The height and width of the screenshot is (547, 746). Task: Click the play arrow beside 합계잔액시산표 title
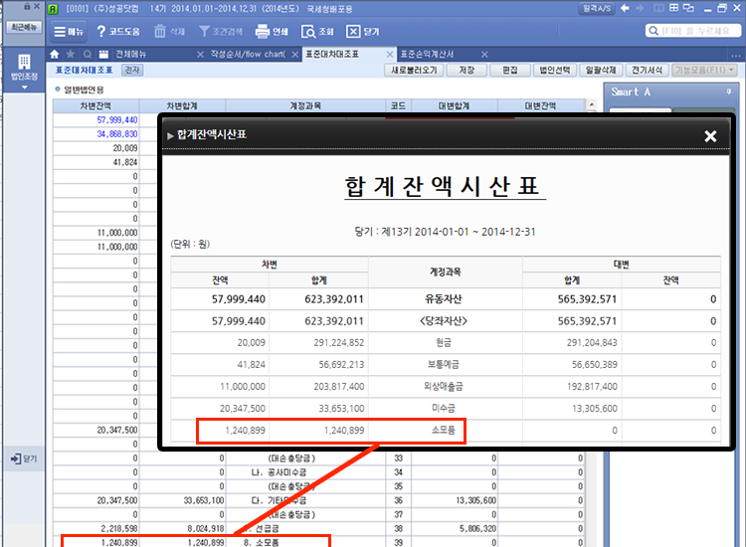[x=170, y=135]
